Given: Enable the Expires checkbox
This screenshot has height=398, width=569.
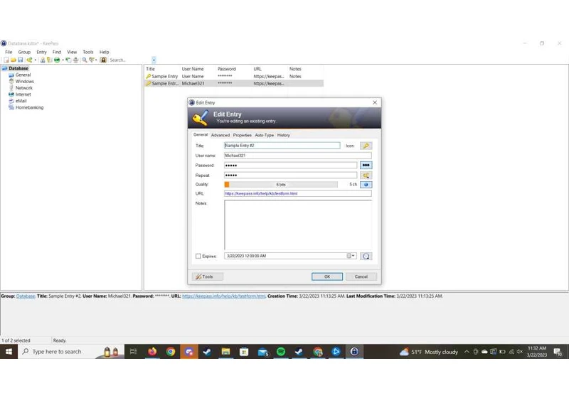Looking at the screenshot, I should [198, 257].
